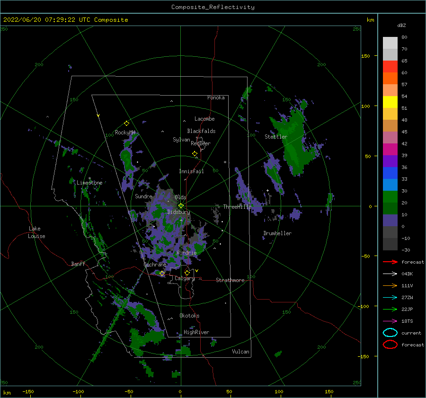
Task: Click the RockyMH label
Action: 125,133
